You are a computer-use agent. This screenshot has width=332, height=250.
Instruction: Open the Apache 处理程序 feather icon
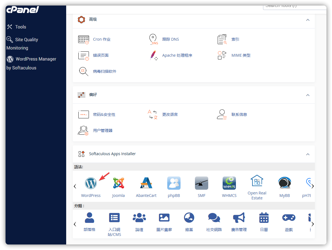[x=153, y=55]
